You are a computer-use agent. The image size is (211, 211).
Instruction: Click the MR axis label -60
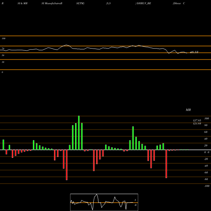click(206, 173)
